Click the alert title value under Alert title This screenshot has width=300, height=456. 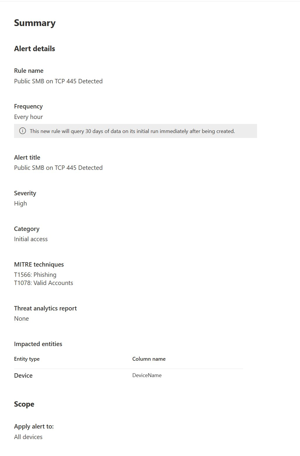(58, 168)
